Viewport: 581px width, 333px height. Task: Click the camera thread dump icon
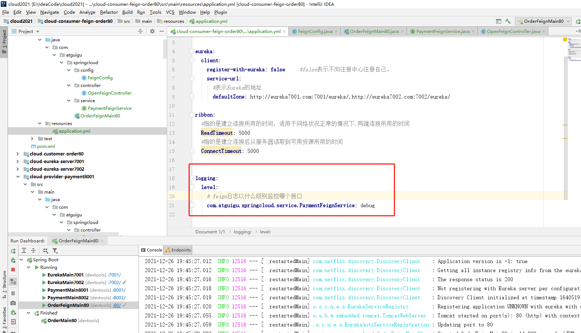(13, 303)
